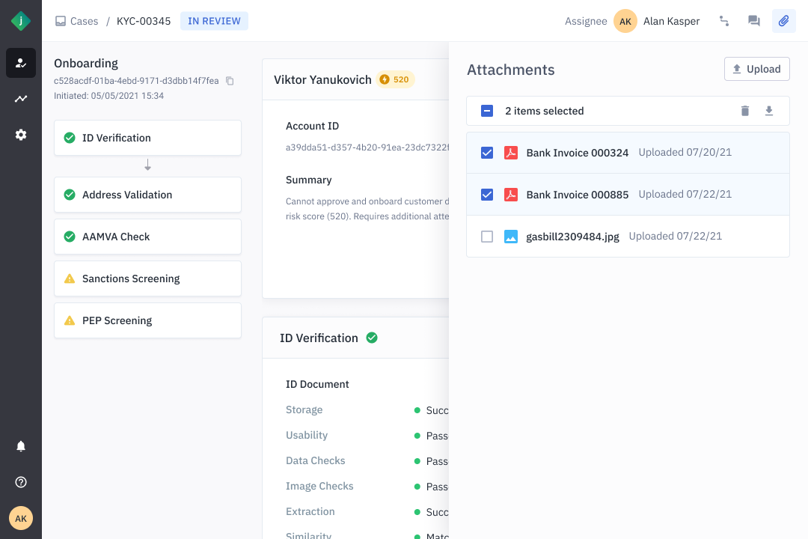Screen dimensions: 808x539
Task: Click the user avatar at sidebar bottom
Action: (x=21, y=518)
